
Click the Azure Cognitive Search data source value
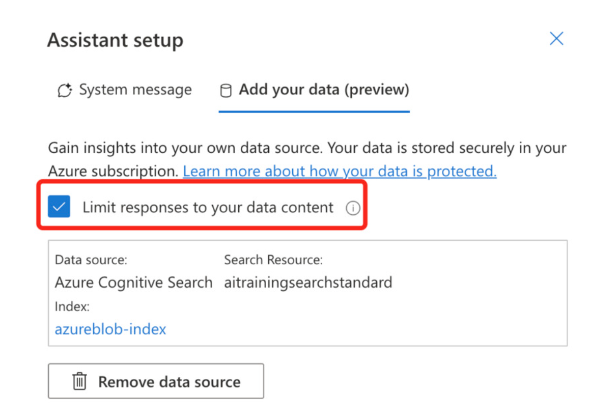pos(133,282)
